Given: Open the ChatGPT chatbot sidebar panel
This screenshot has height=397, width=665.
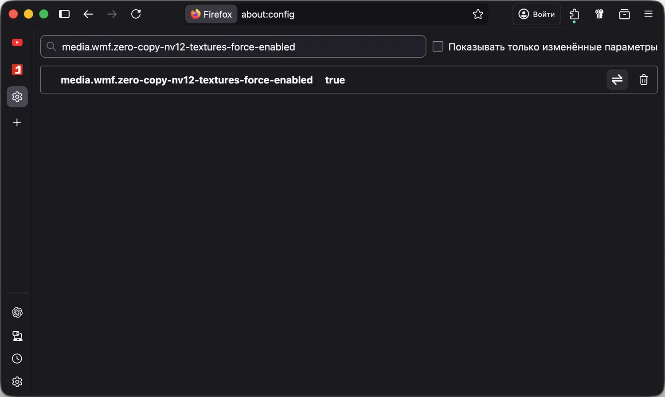Looking at the screenshot, I should [17, 313].
